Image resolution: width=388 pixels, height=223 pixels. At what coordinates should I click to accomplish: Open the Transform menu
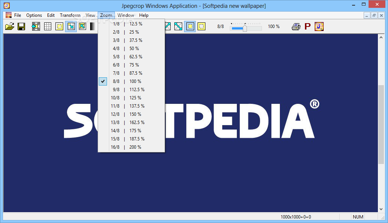(70, 15)
